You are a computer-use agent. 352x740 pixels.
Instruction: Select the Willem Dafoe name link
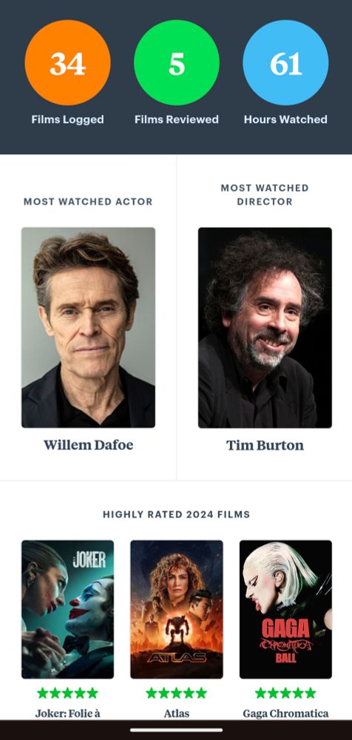pyautogui.click(x=88, y=445)
